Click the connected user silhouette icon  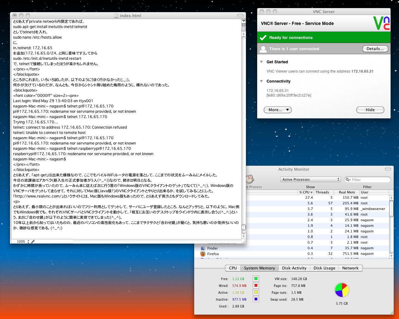point(263,49)
